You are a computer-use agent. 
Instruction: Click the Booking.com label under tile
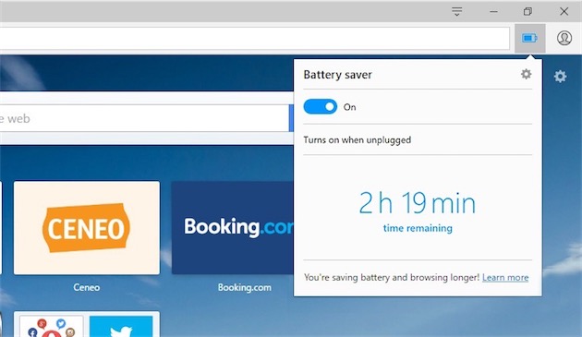[x=245, y=287]
